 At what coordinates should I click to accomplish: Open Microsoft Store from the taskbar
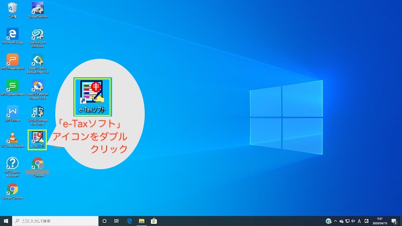pos(154,221)
